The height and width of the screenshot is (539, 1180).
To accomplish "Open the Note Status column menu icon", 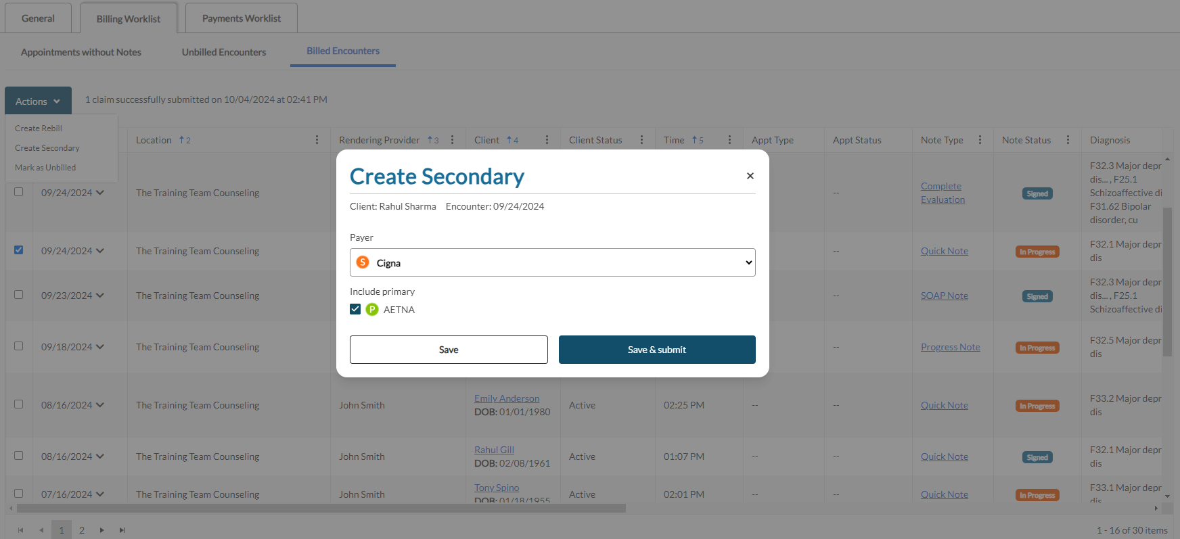I will point(1068,140).
